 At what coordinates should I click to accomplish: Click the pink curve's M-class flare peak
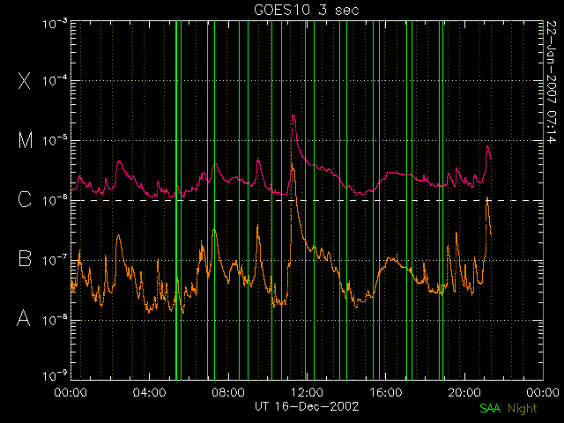[293, 115]
